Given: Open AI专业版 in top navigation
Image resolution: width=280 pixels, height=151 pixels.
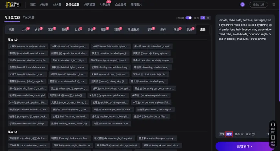Looking at the screenshot, I should [105, 5].
